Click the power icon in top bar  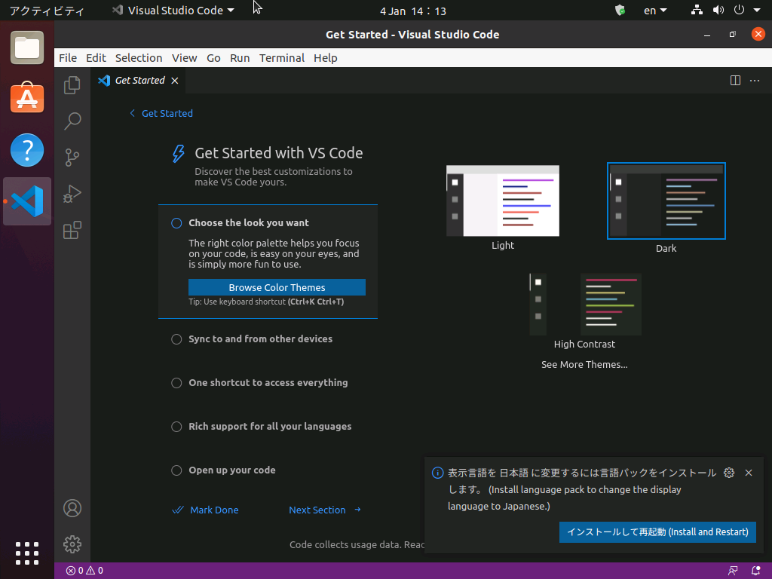point(739,10)
